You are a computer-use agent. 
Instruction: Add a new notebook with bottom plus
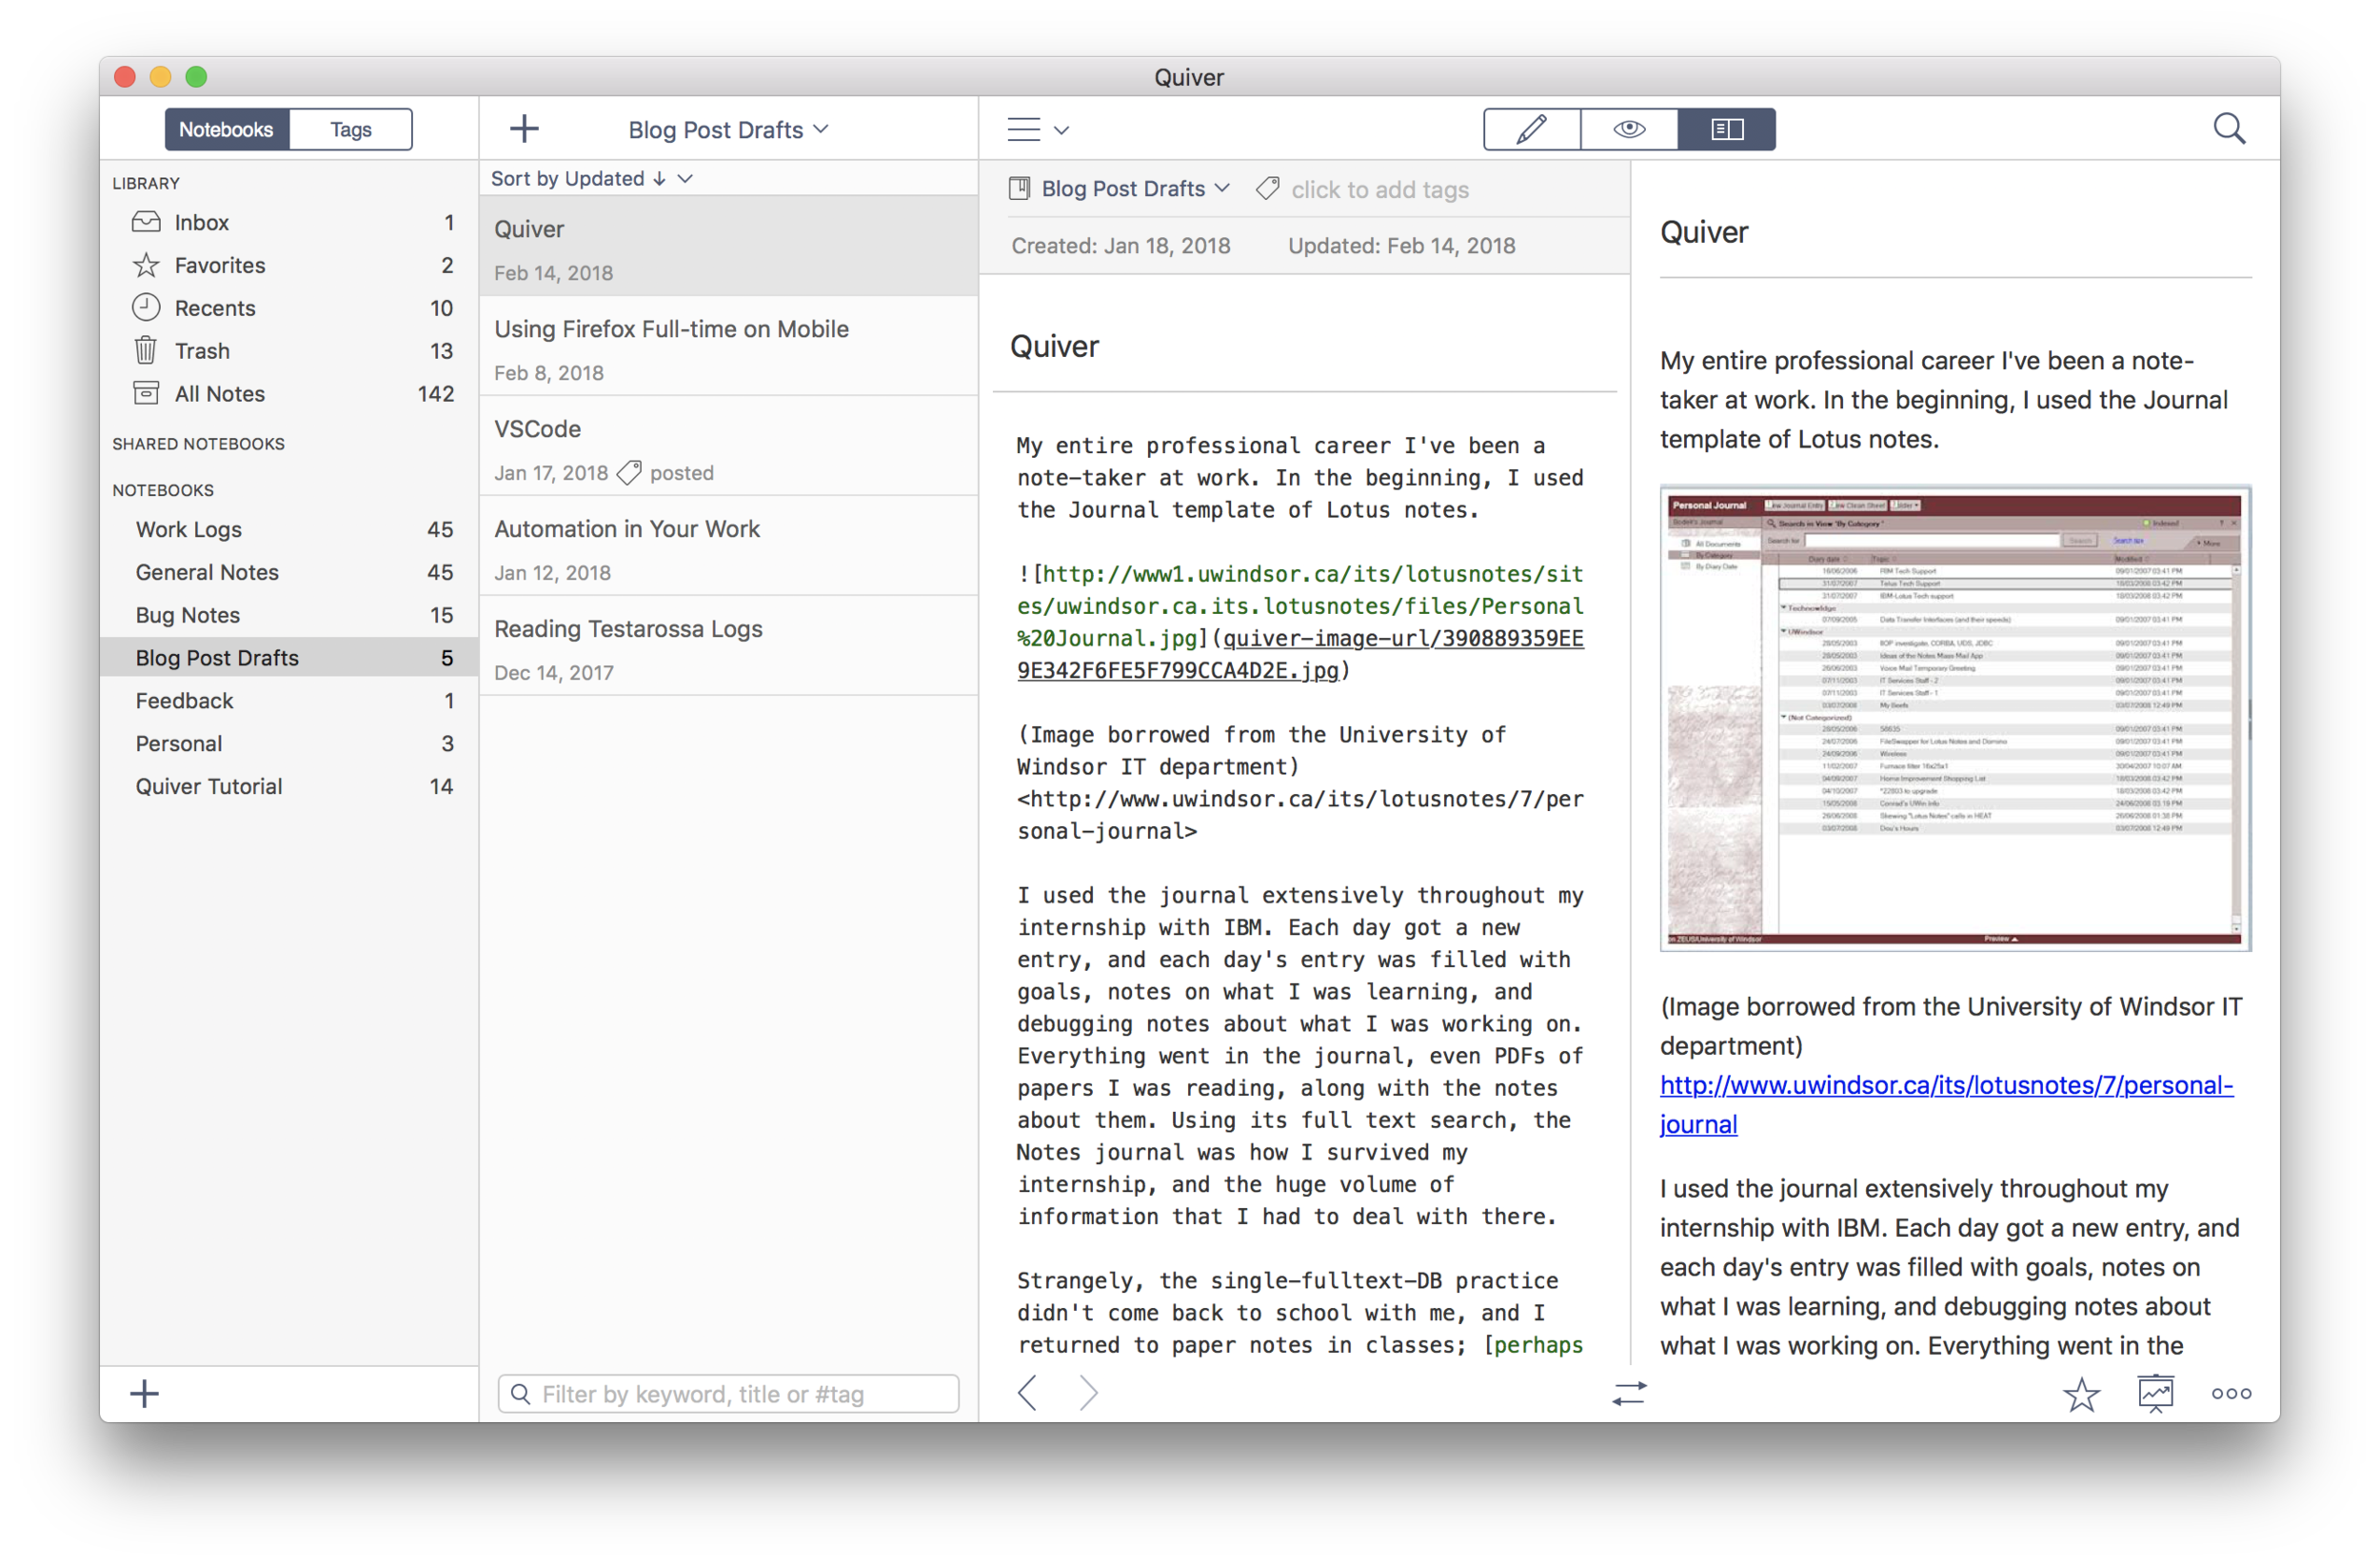[144, 1393]
